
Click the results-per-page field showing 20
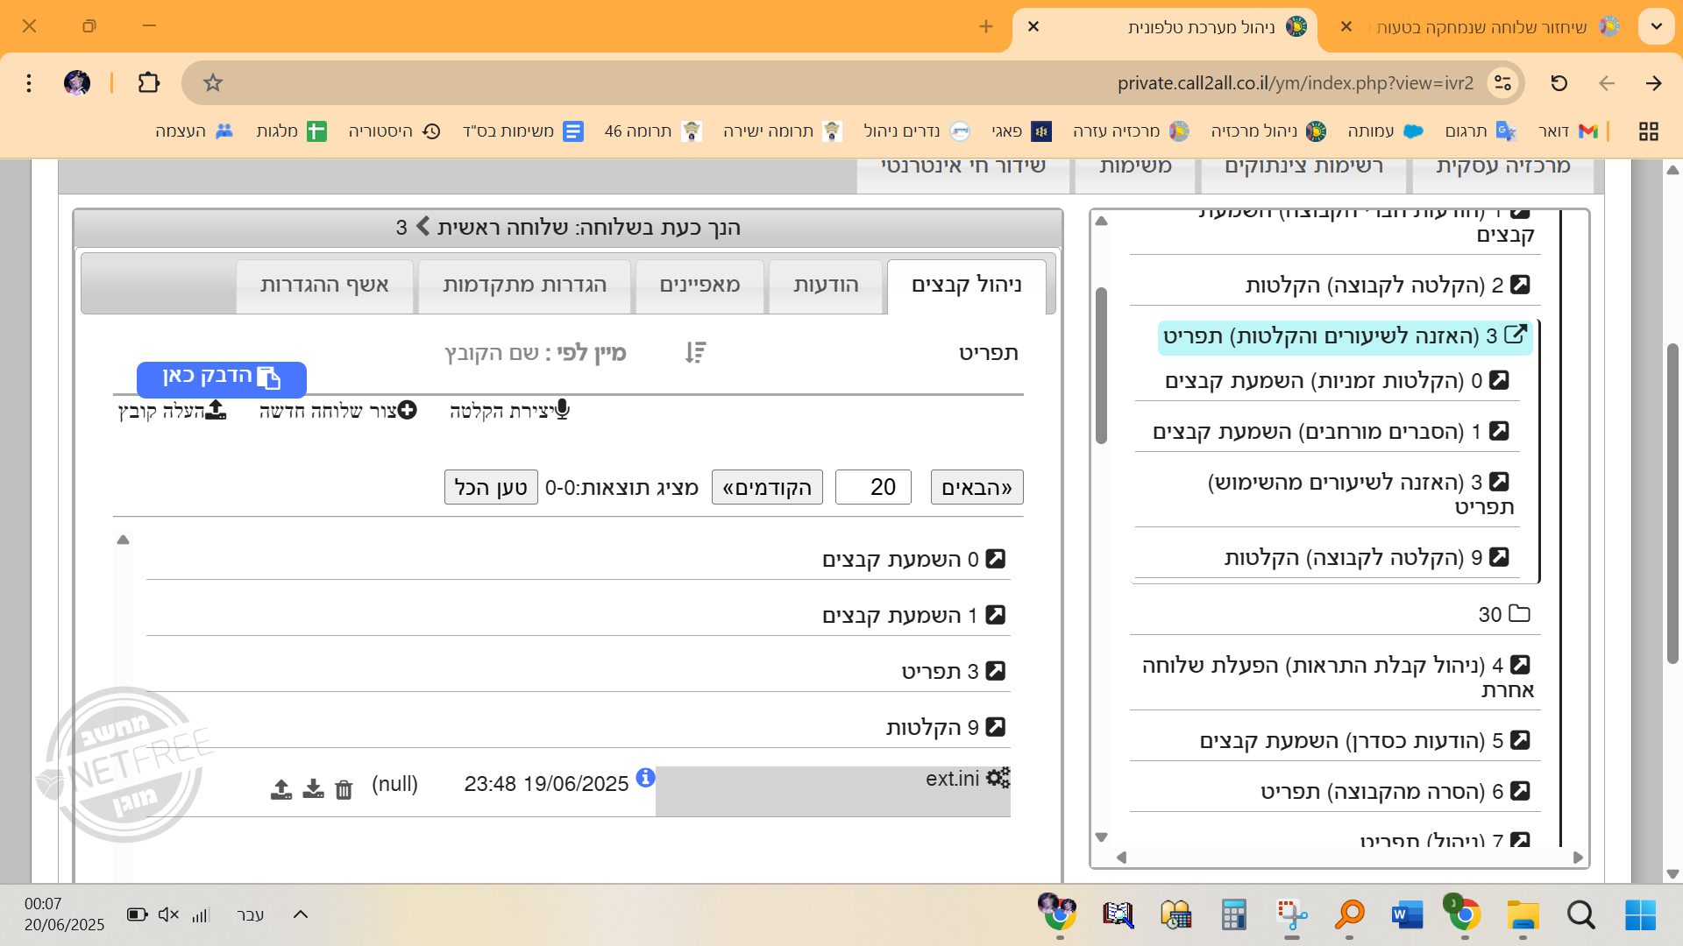pyautogui.click(x=873, y=487)
